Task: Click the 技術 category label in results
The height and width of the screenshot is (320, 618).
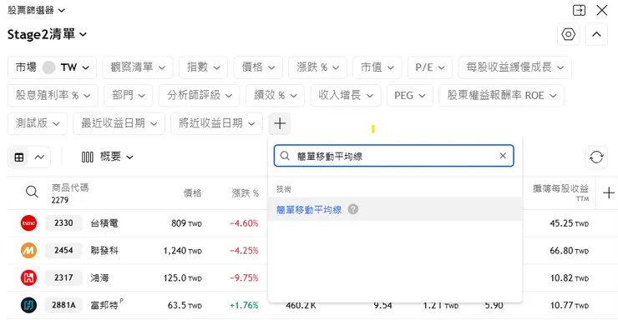Action: click(x=283, y=189)
